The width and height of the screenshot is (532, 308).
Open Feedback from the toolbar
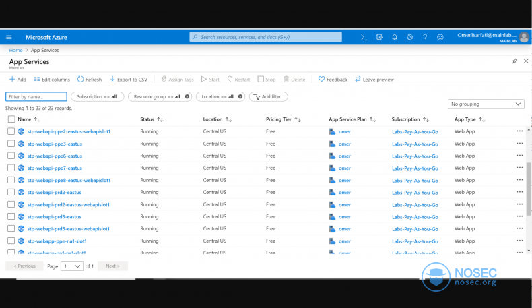[333, 80]
